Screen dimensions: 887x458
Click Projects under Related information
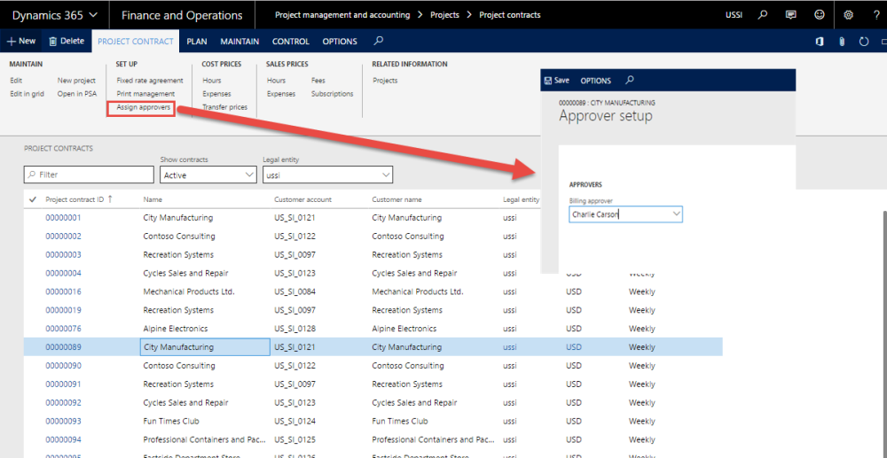tap(385, 81)
